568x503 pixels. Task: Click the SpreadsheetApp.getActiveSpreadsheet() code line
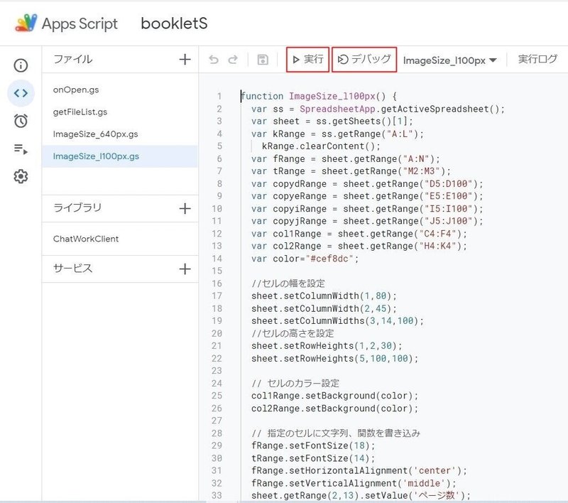point(378,109)
